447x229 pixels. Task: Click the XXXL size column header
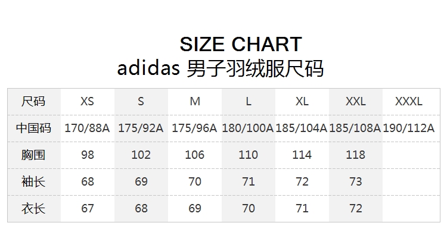[x=408, y=101]
